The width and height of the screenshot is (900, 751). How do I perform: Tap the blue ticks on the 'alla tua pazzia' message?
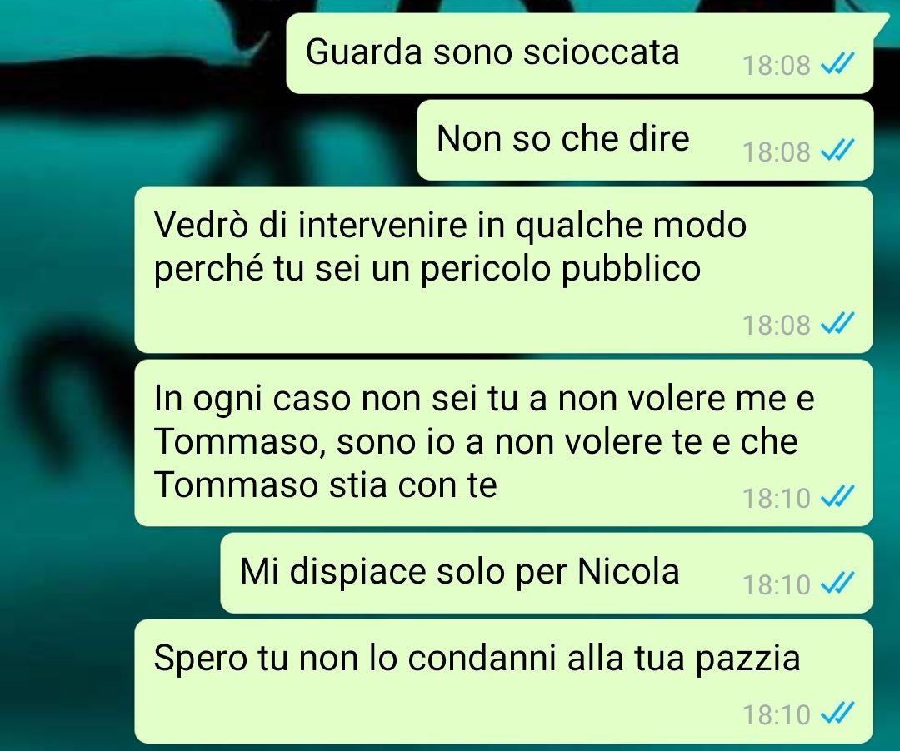pyautogui.click(x=838, y=714)
